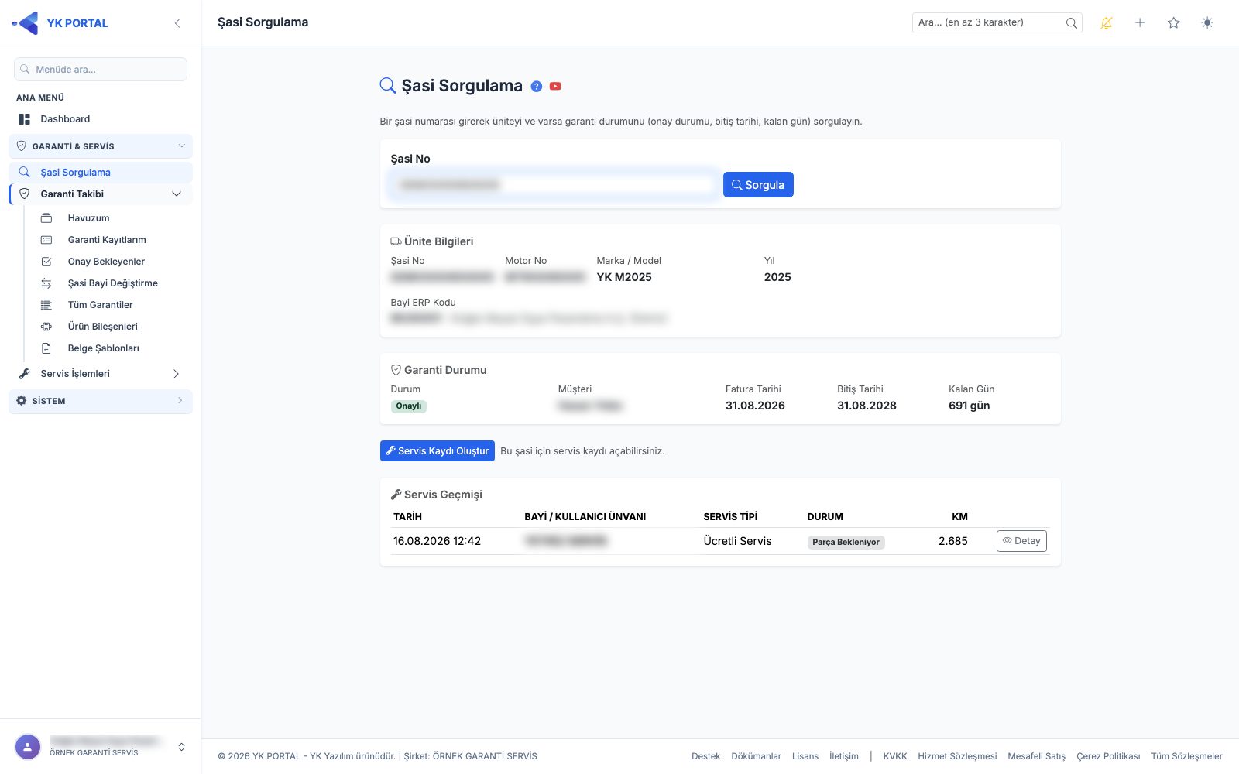Open Tüm Garantiler menu item
Screen dimensions: 1239x774
click(x=100, y=305)
